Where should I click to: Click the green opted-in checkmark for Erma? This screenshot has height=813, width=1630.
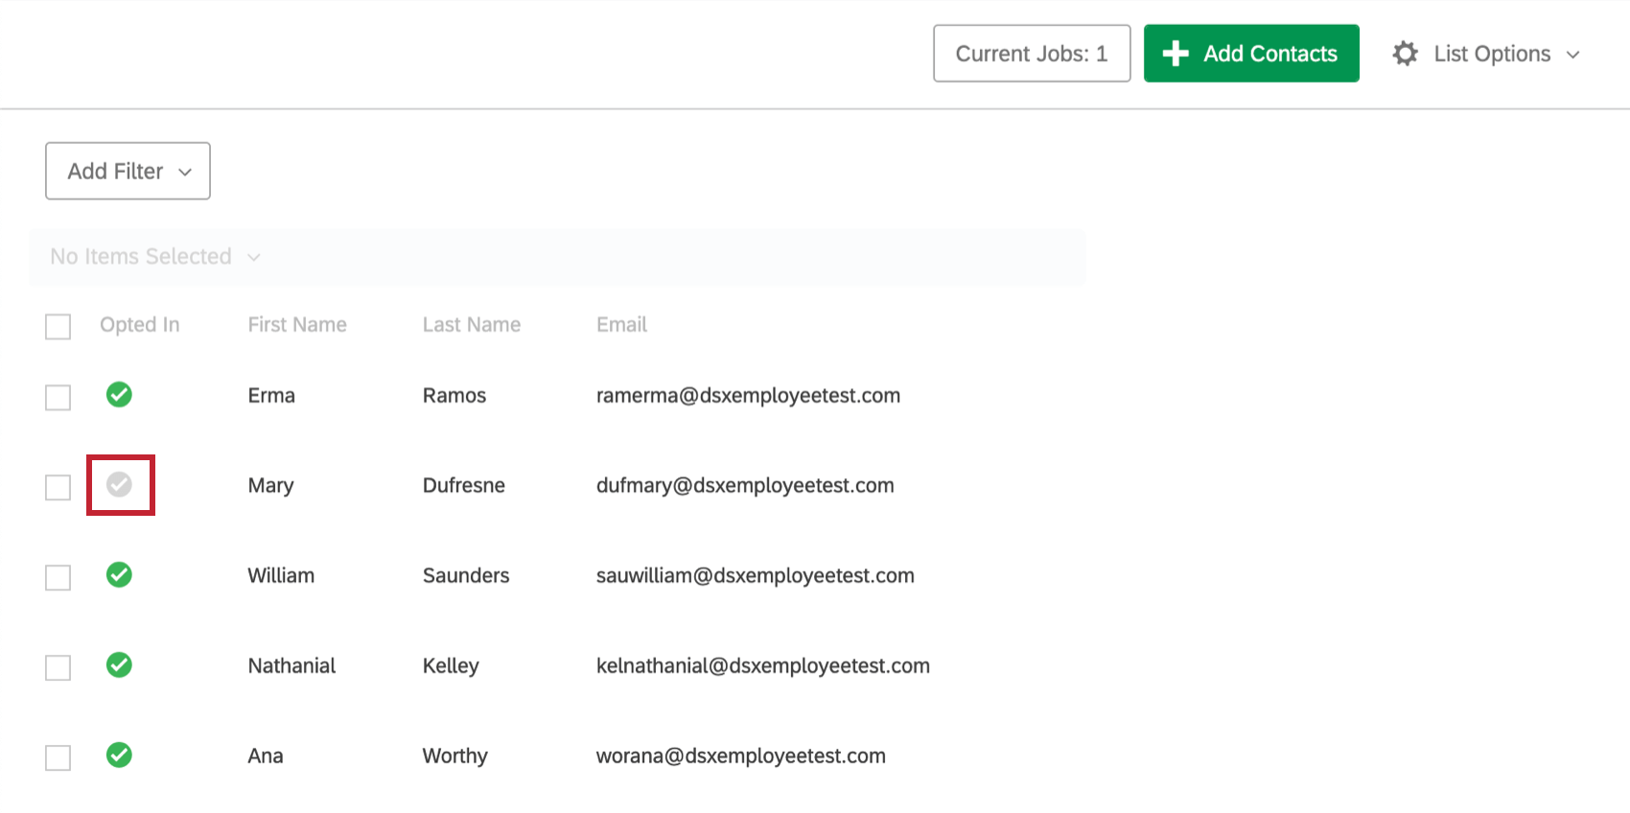coord(119,395)
